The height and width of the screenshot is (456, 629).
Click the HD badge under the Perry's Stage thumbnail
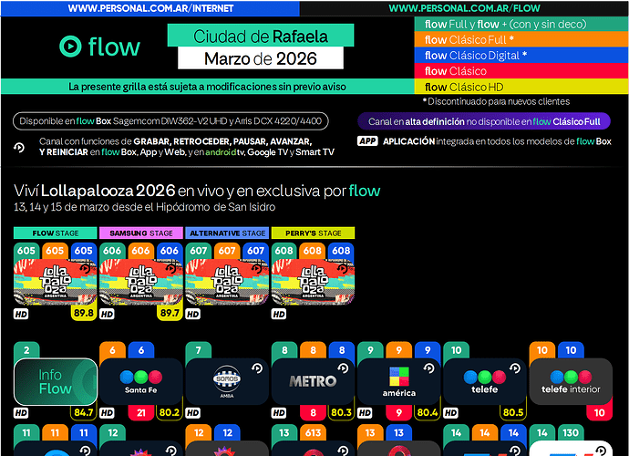click(278, 314)
